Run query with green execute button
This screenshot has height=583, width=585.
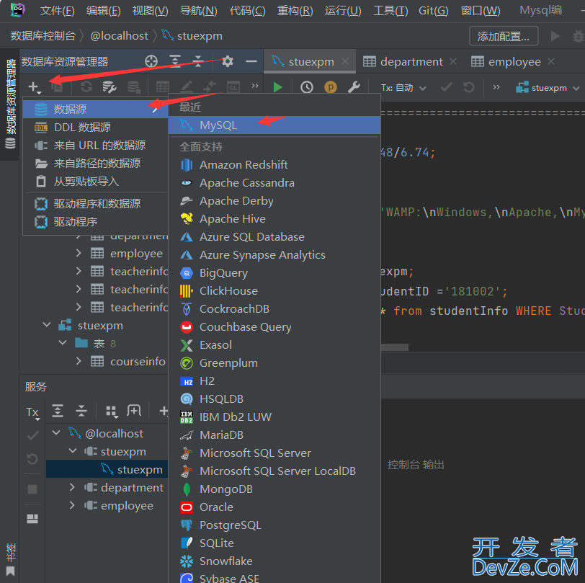(277, 87)
